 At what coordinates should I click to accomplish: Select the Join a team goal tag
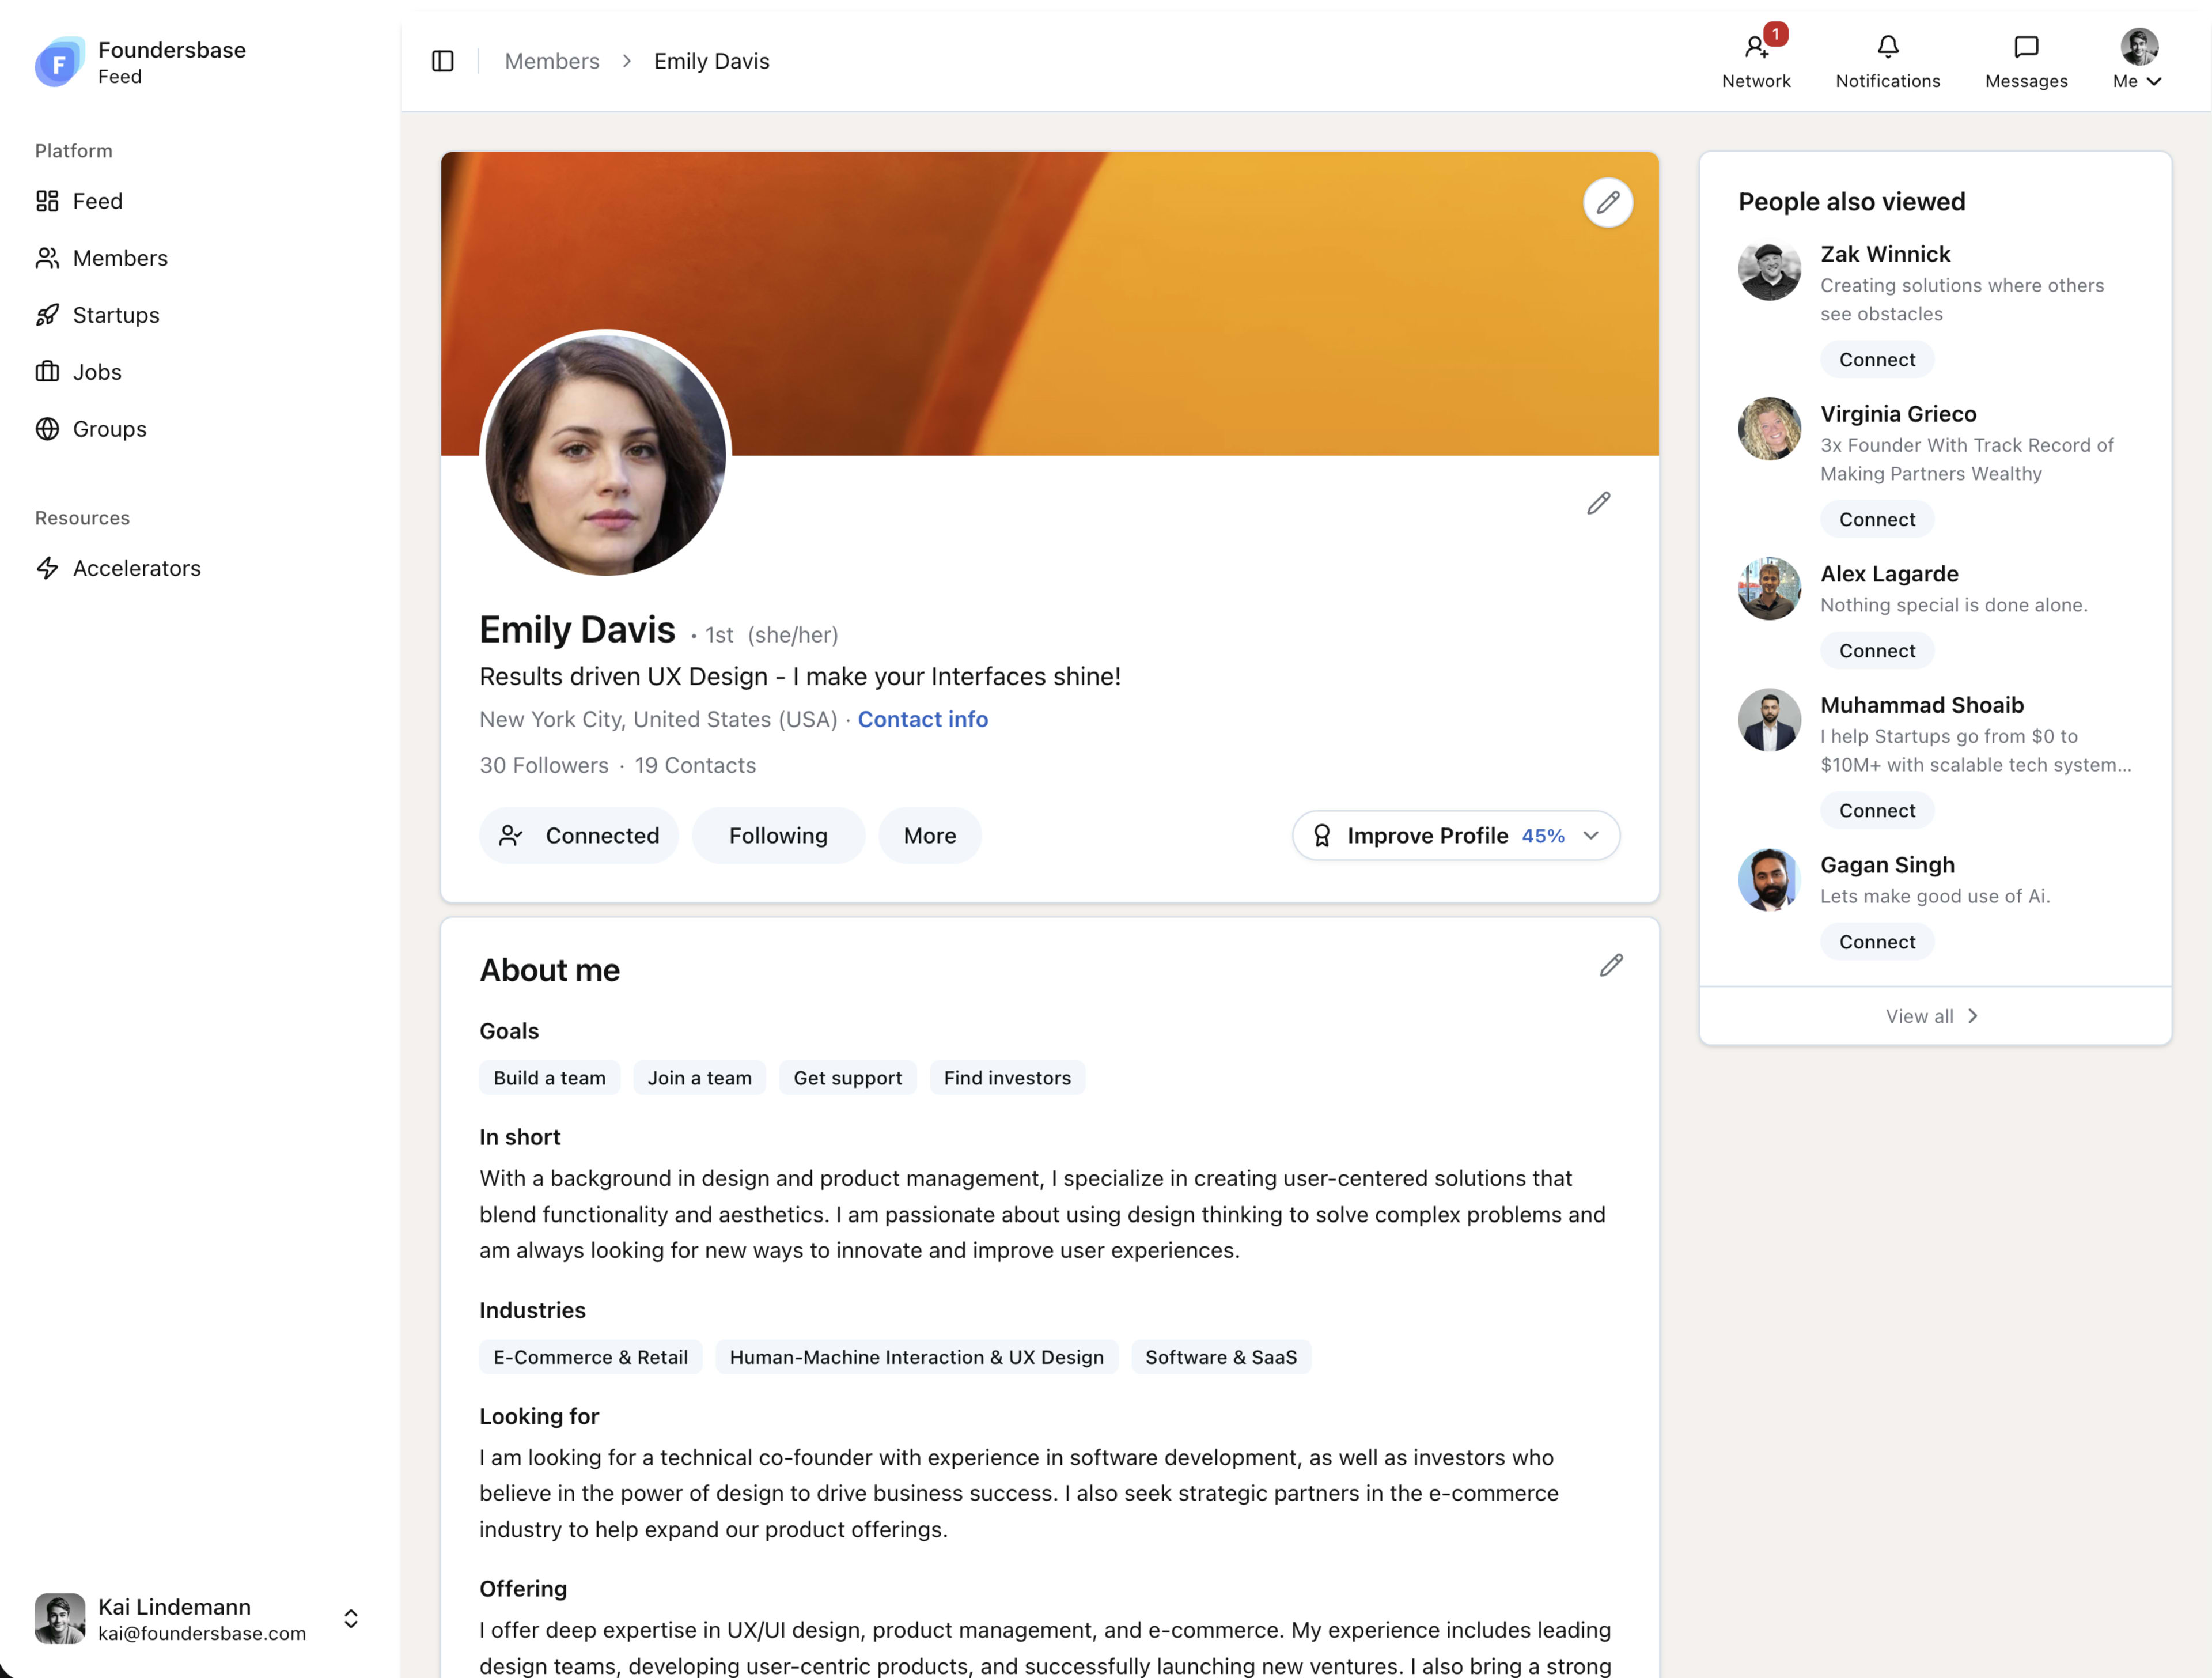[699, 1078]
